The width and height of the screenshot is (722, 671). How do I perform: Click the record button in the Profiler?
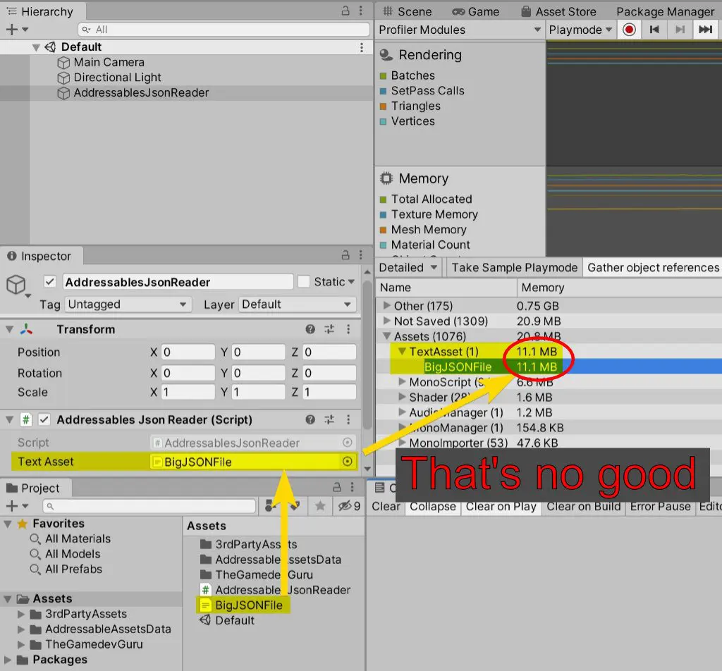tap(628, 30)
